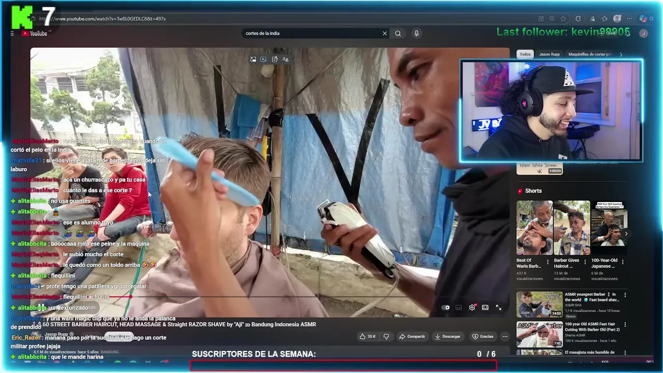Click the Gracias button
This screenshot has width=663, height=373.
483,336
